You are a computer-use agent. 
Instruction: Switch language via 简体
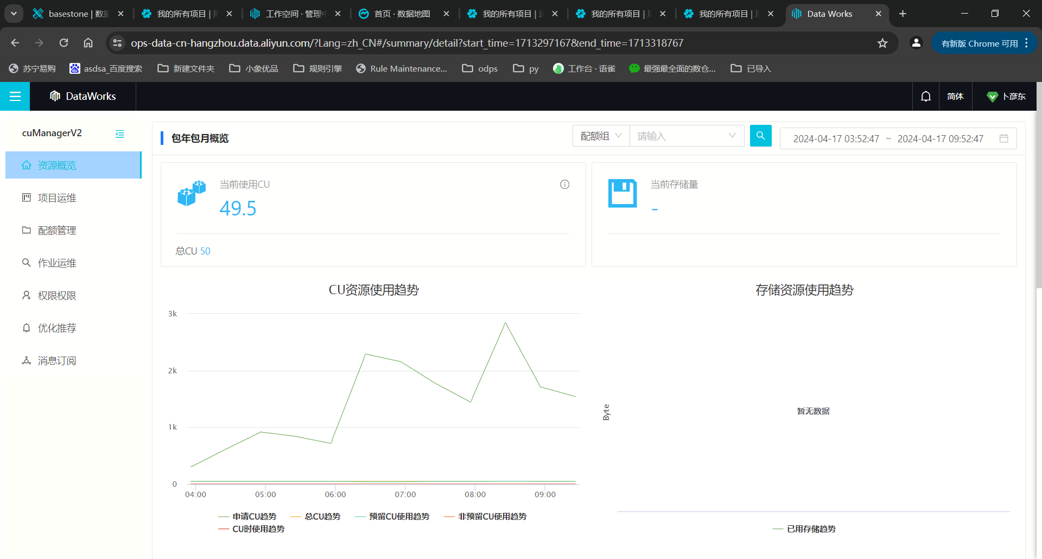[955, 96]
